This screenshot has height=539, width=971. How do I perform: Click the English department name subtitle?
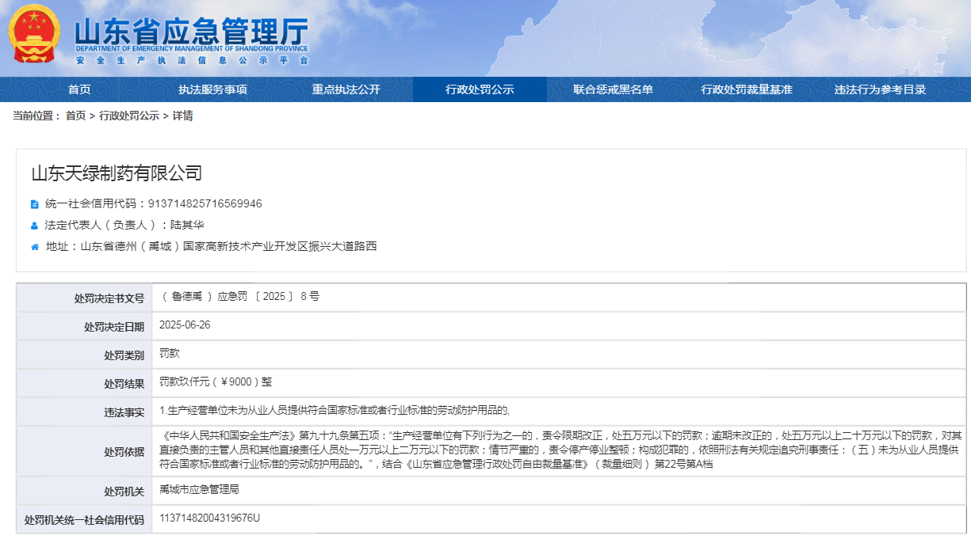192,48
